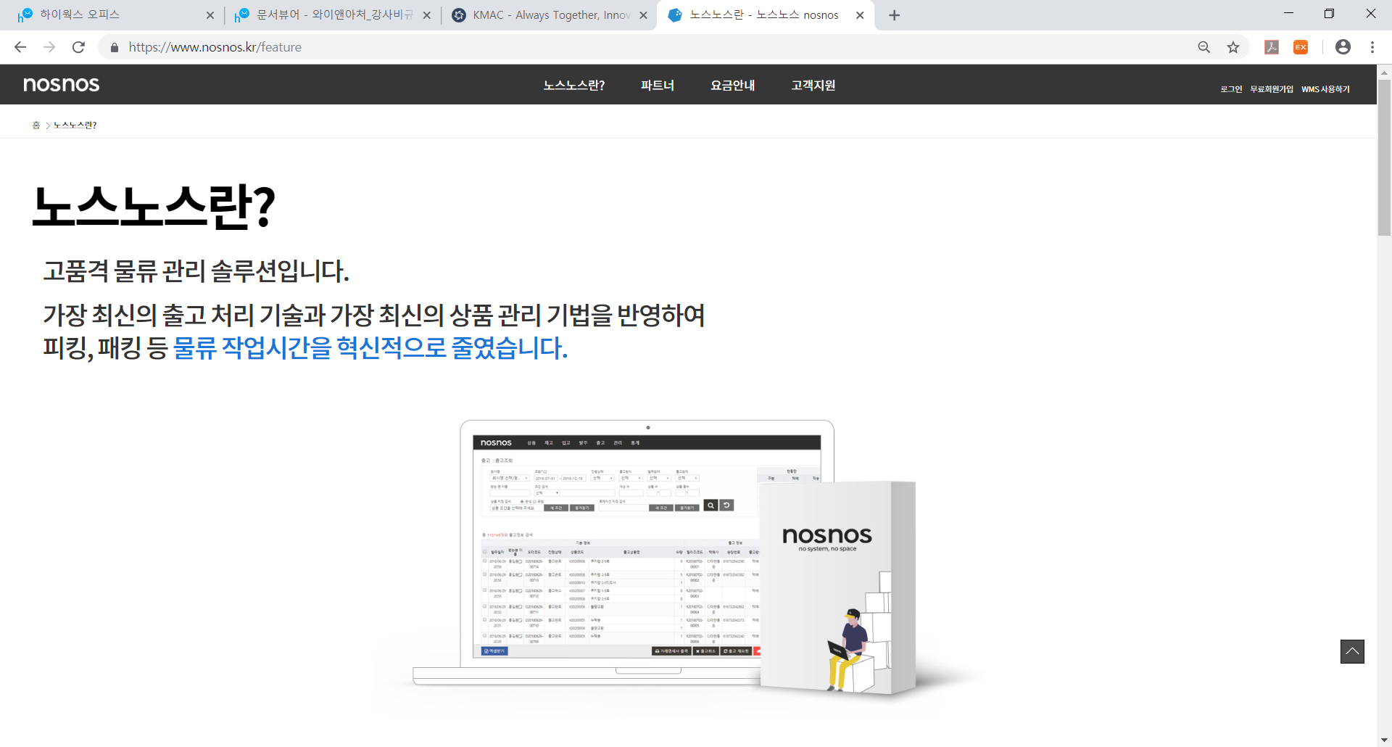The image size is (1392, 747).
Task: Click the 홈 breadcrumb link
Action: pos(36,125)
